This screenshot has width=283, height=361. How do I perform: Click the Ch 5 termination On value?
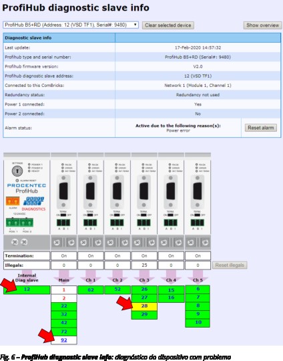click(x=198, y=256)
